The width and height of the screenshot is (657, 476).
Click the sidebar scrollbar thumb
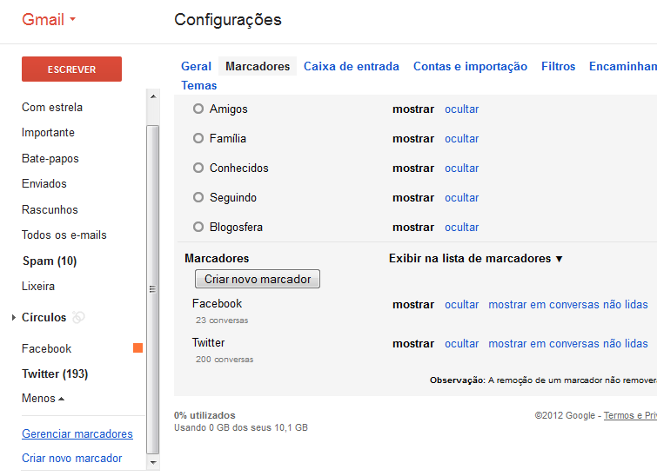[x=153, y=289]
